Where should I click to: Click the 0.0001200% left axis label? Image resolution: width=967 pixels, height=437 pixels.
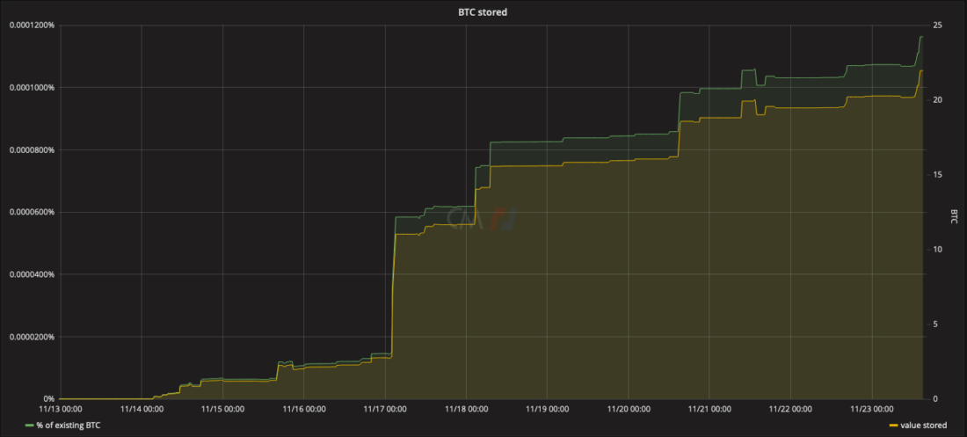pos(32,25)
